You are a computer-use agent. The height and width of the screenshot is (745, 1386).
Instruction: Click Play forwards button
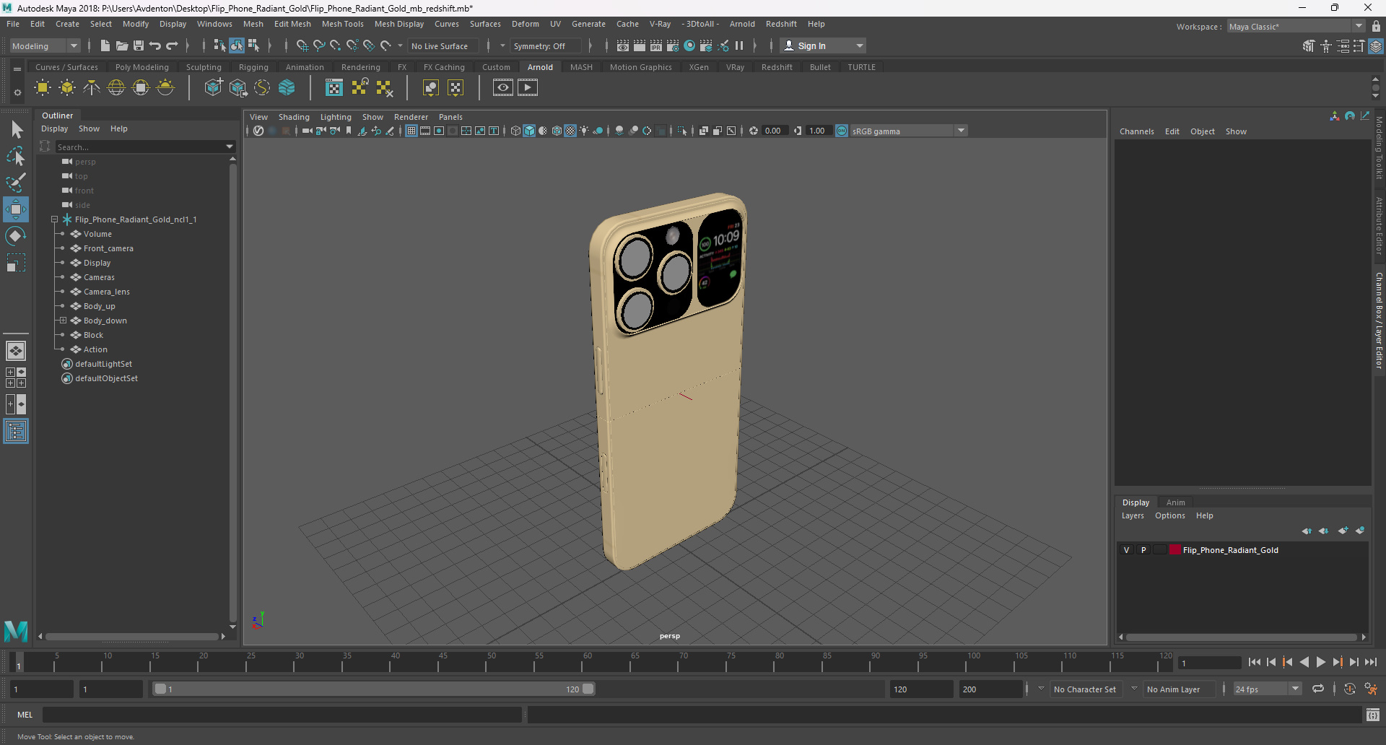tap(1320, 662)
